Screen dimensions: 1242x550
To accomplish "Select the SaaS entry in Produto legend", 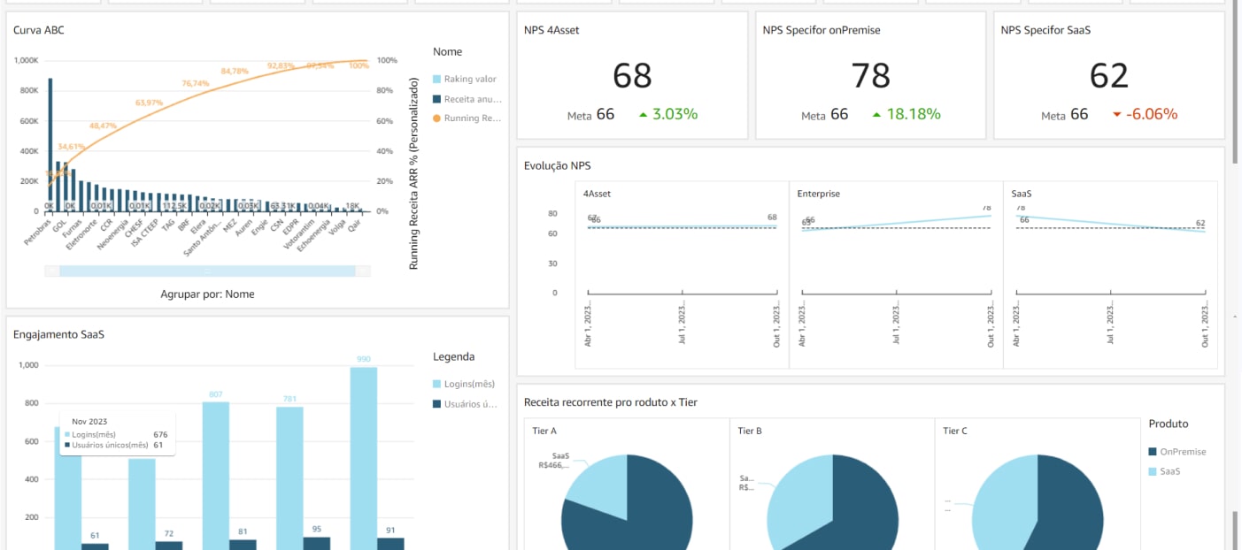I will click(1165, 471).
